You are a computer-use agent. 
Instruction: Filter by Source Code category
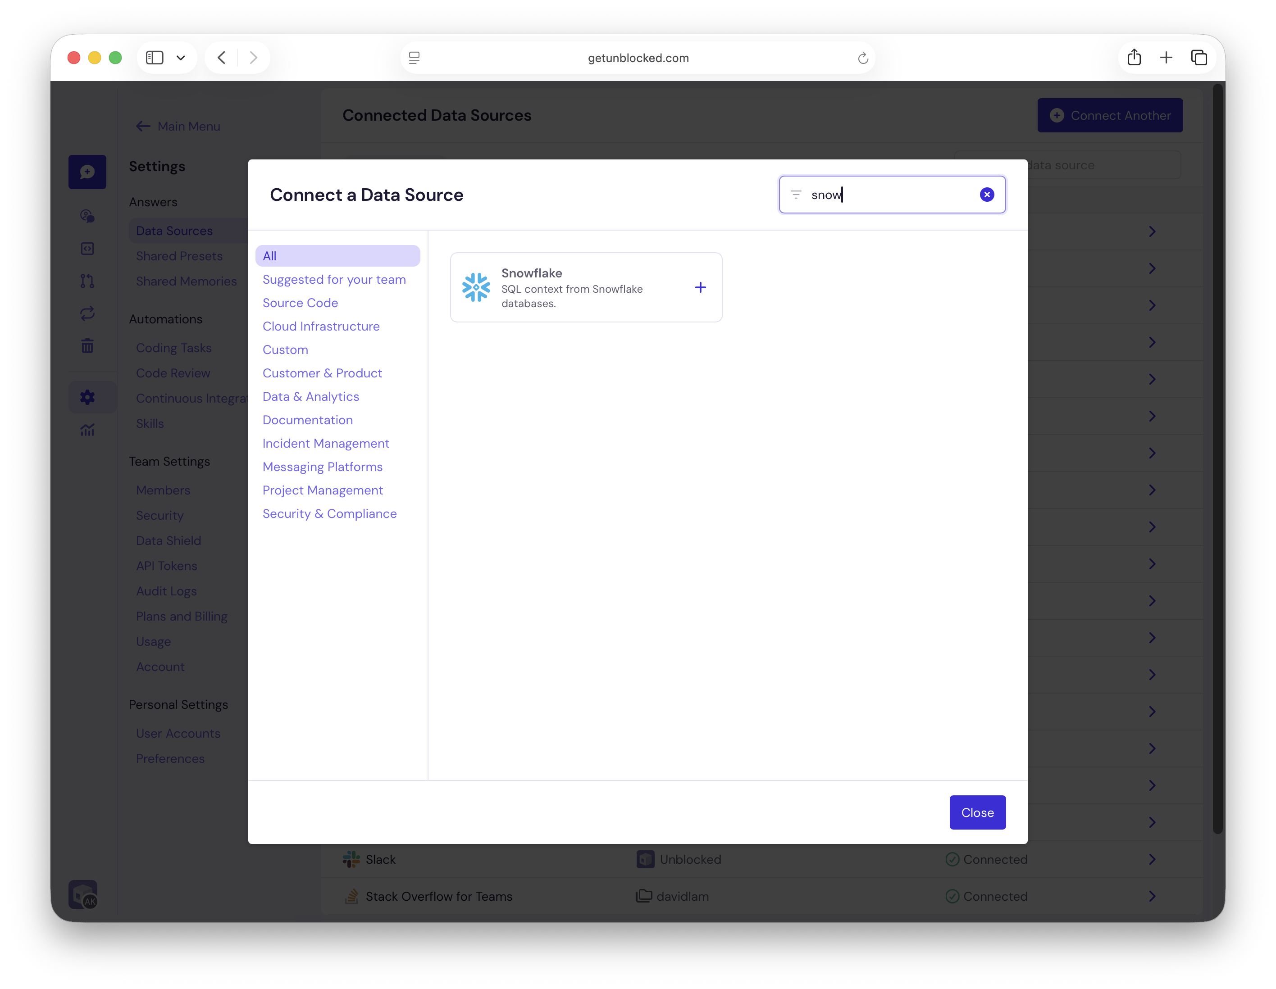pos(300,303)
